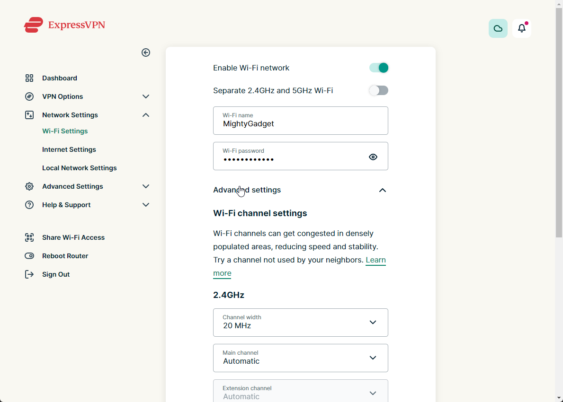Disable the Enable Wi-Fi network toggle
This screenshot has height=402, width=563.
[379, 68]
